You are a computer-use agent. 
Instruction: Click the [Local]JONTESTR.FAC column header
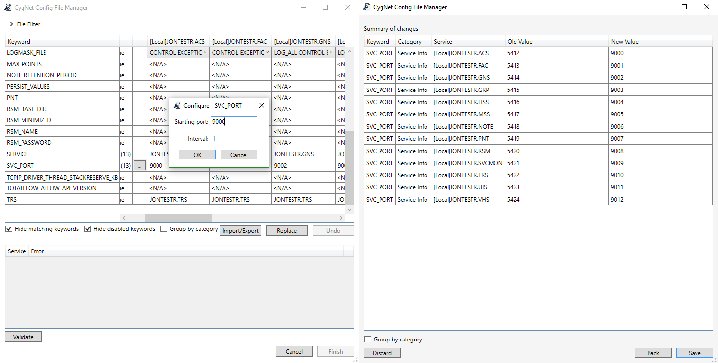(241, 42)
